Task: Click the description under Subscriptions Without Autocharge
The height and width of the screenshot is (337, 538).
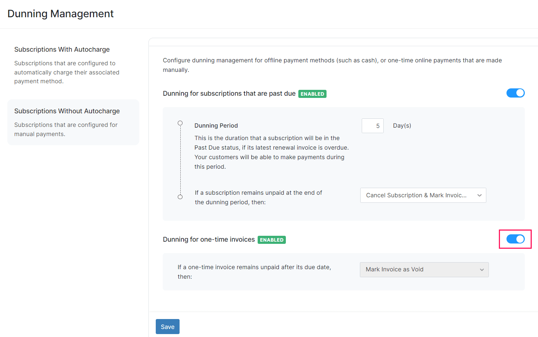Action: pyautogui.click(x=66, y=129)
